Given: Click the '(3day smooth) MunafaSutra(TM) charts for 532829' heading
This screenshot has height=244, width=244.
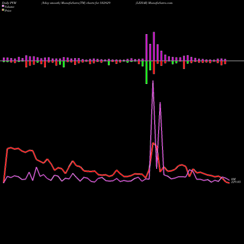Looking at the screenshot, I should [x=76, y=3].
